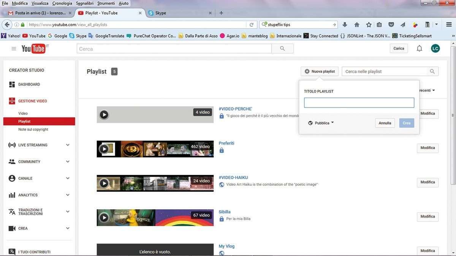
Task: Open the Segnalibri menu in menu bar
Action: 85,3
